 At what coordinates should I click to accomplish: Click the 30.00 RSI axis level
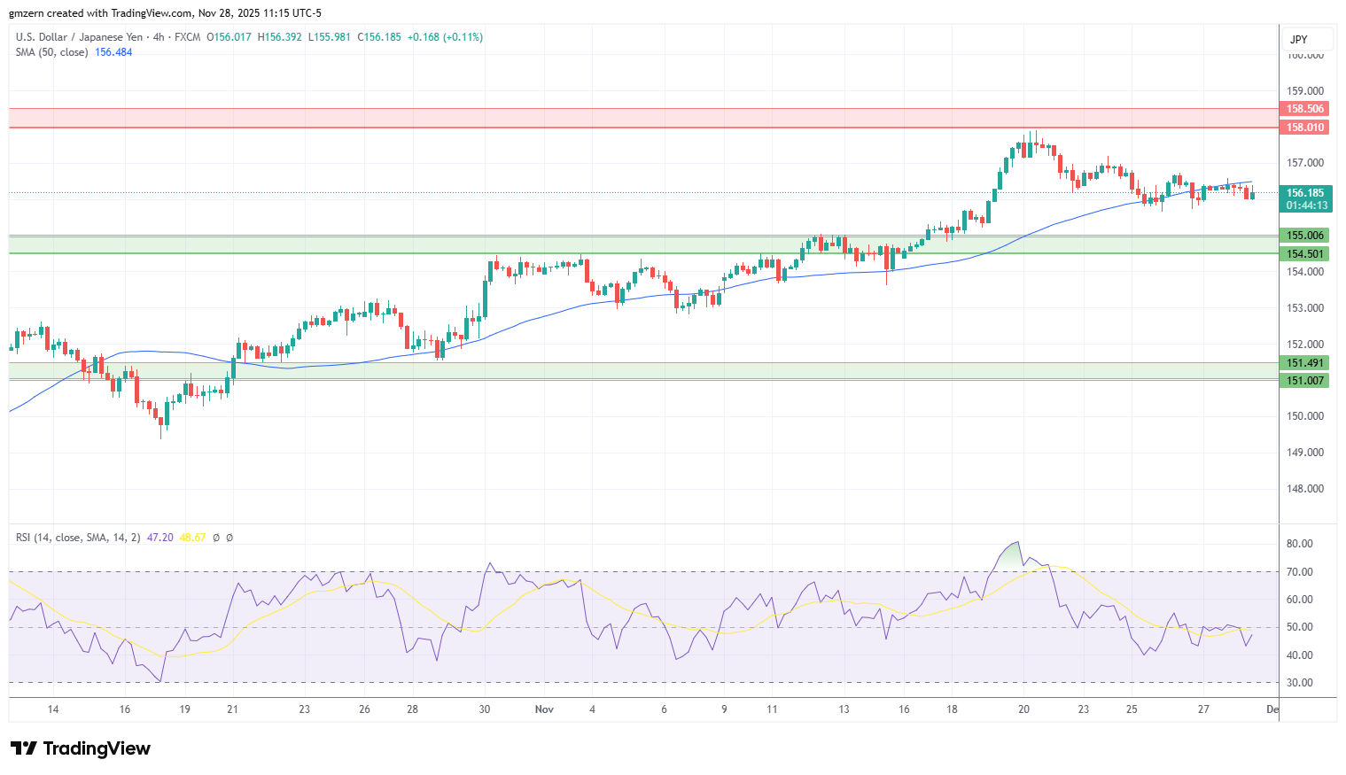(x=1300, y=683)
